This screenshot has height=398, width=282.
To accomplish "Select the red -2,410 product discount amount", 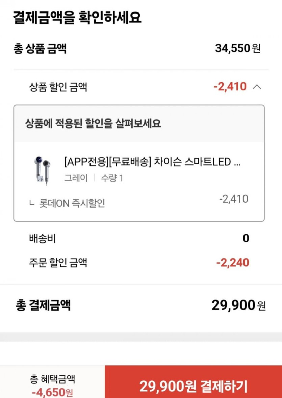I will pyautogui.click(x=230, y=87).
